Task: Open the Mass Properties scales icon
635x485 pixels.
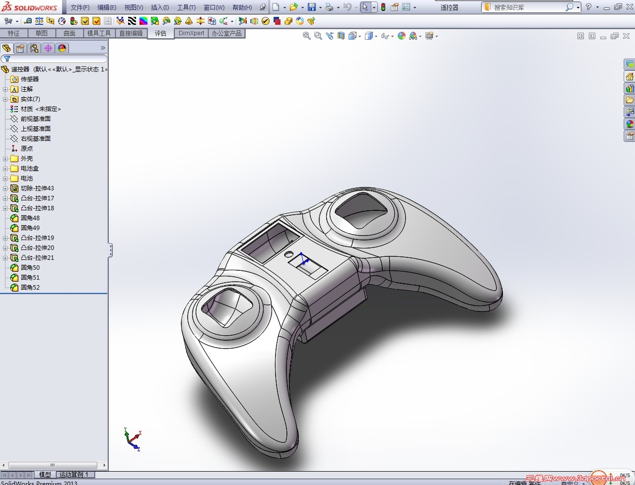Action: [39, 21]
